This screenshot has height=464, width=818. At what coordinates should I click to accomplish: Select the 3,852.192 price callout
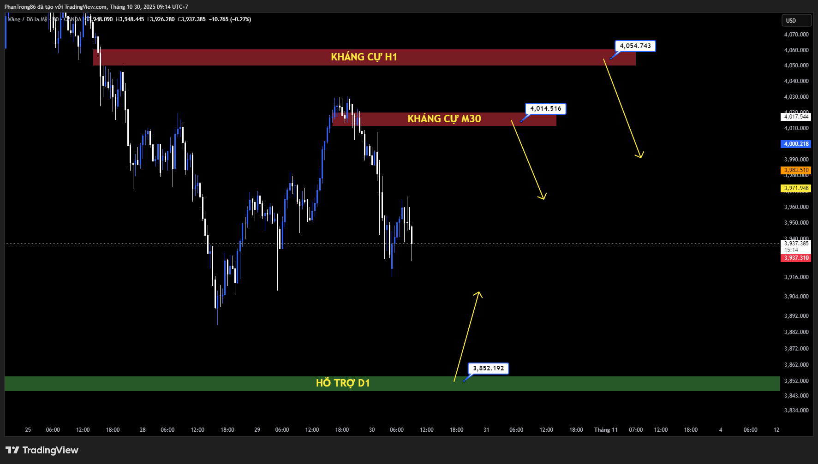488,368
